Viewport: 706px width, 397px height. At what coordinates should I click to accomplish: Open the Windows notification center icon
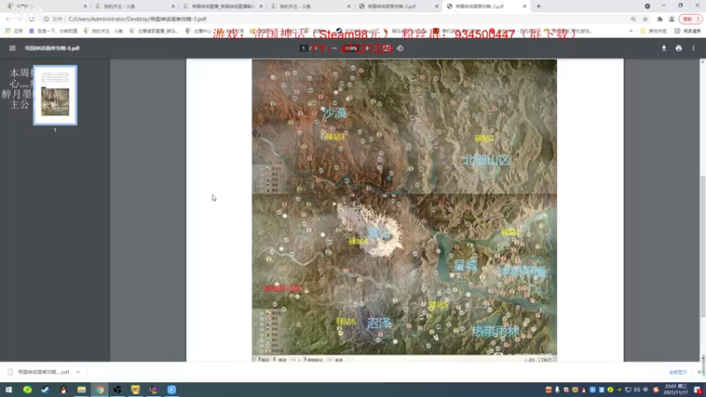tap(697, 390)
